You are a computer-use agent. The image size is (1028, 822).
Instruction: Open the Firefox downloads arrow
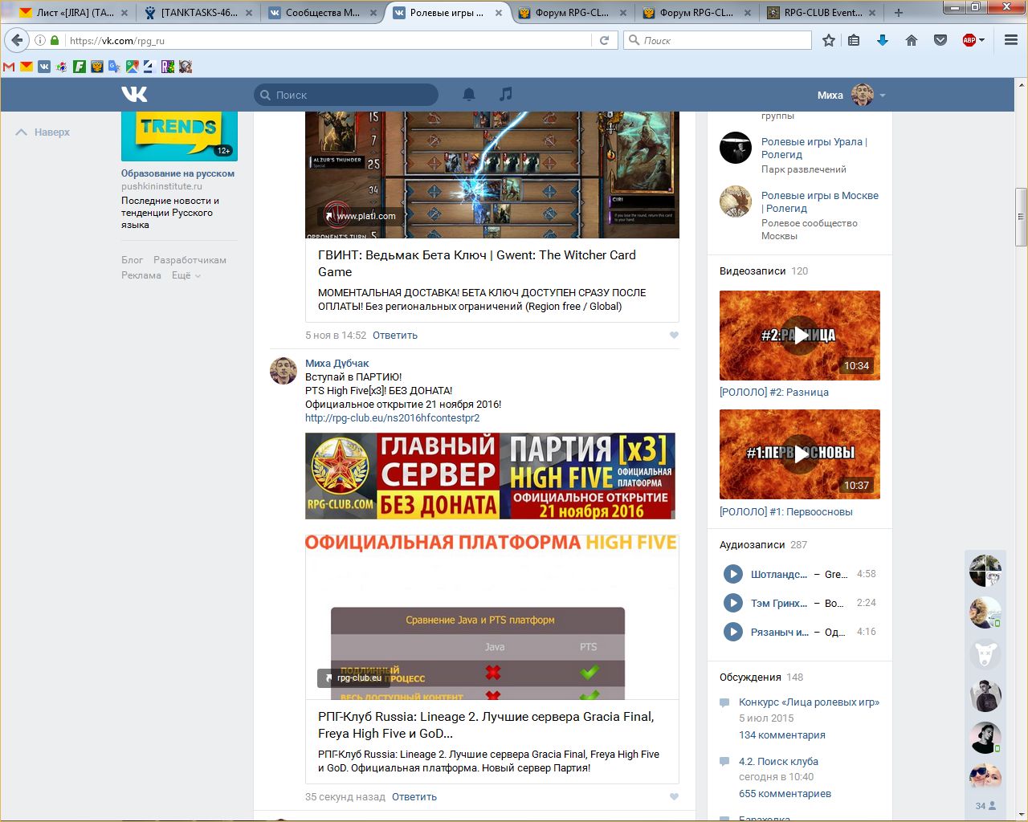click(x=883, y=40)
